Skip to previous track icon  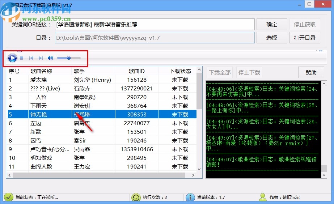click(x=31, y=58)
